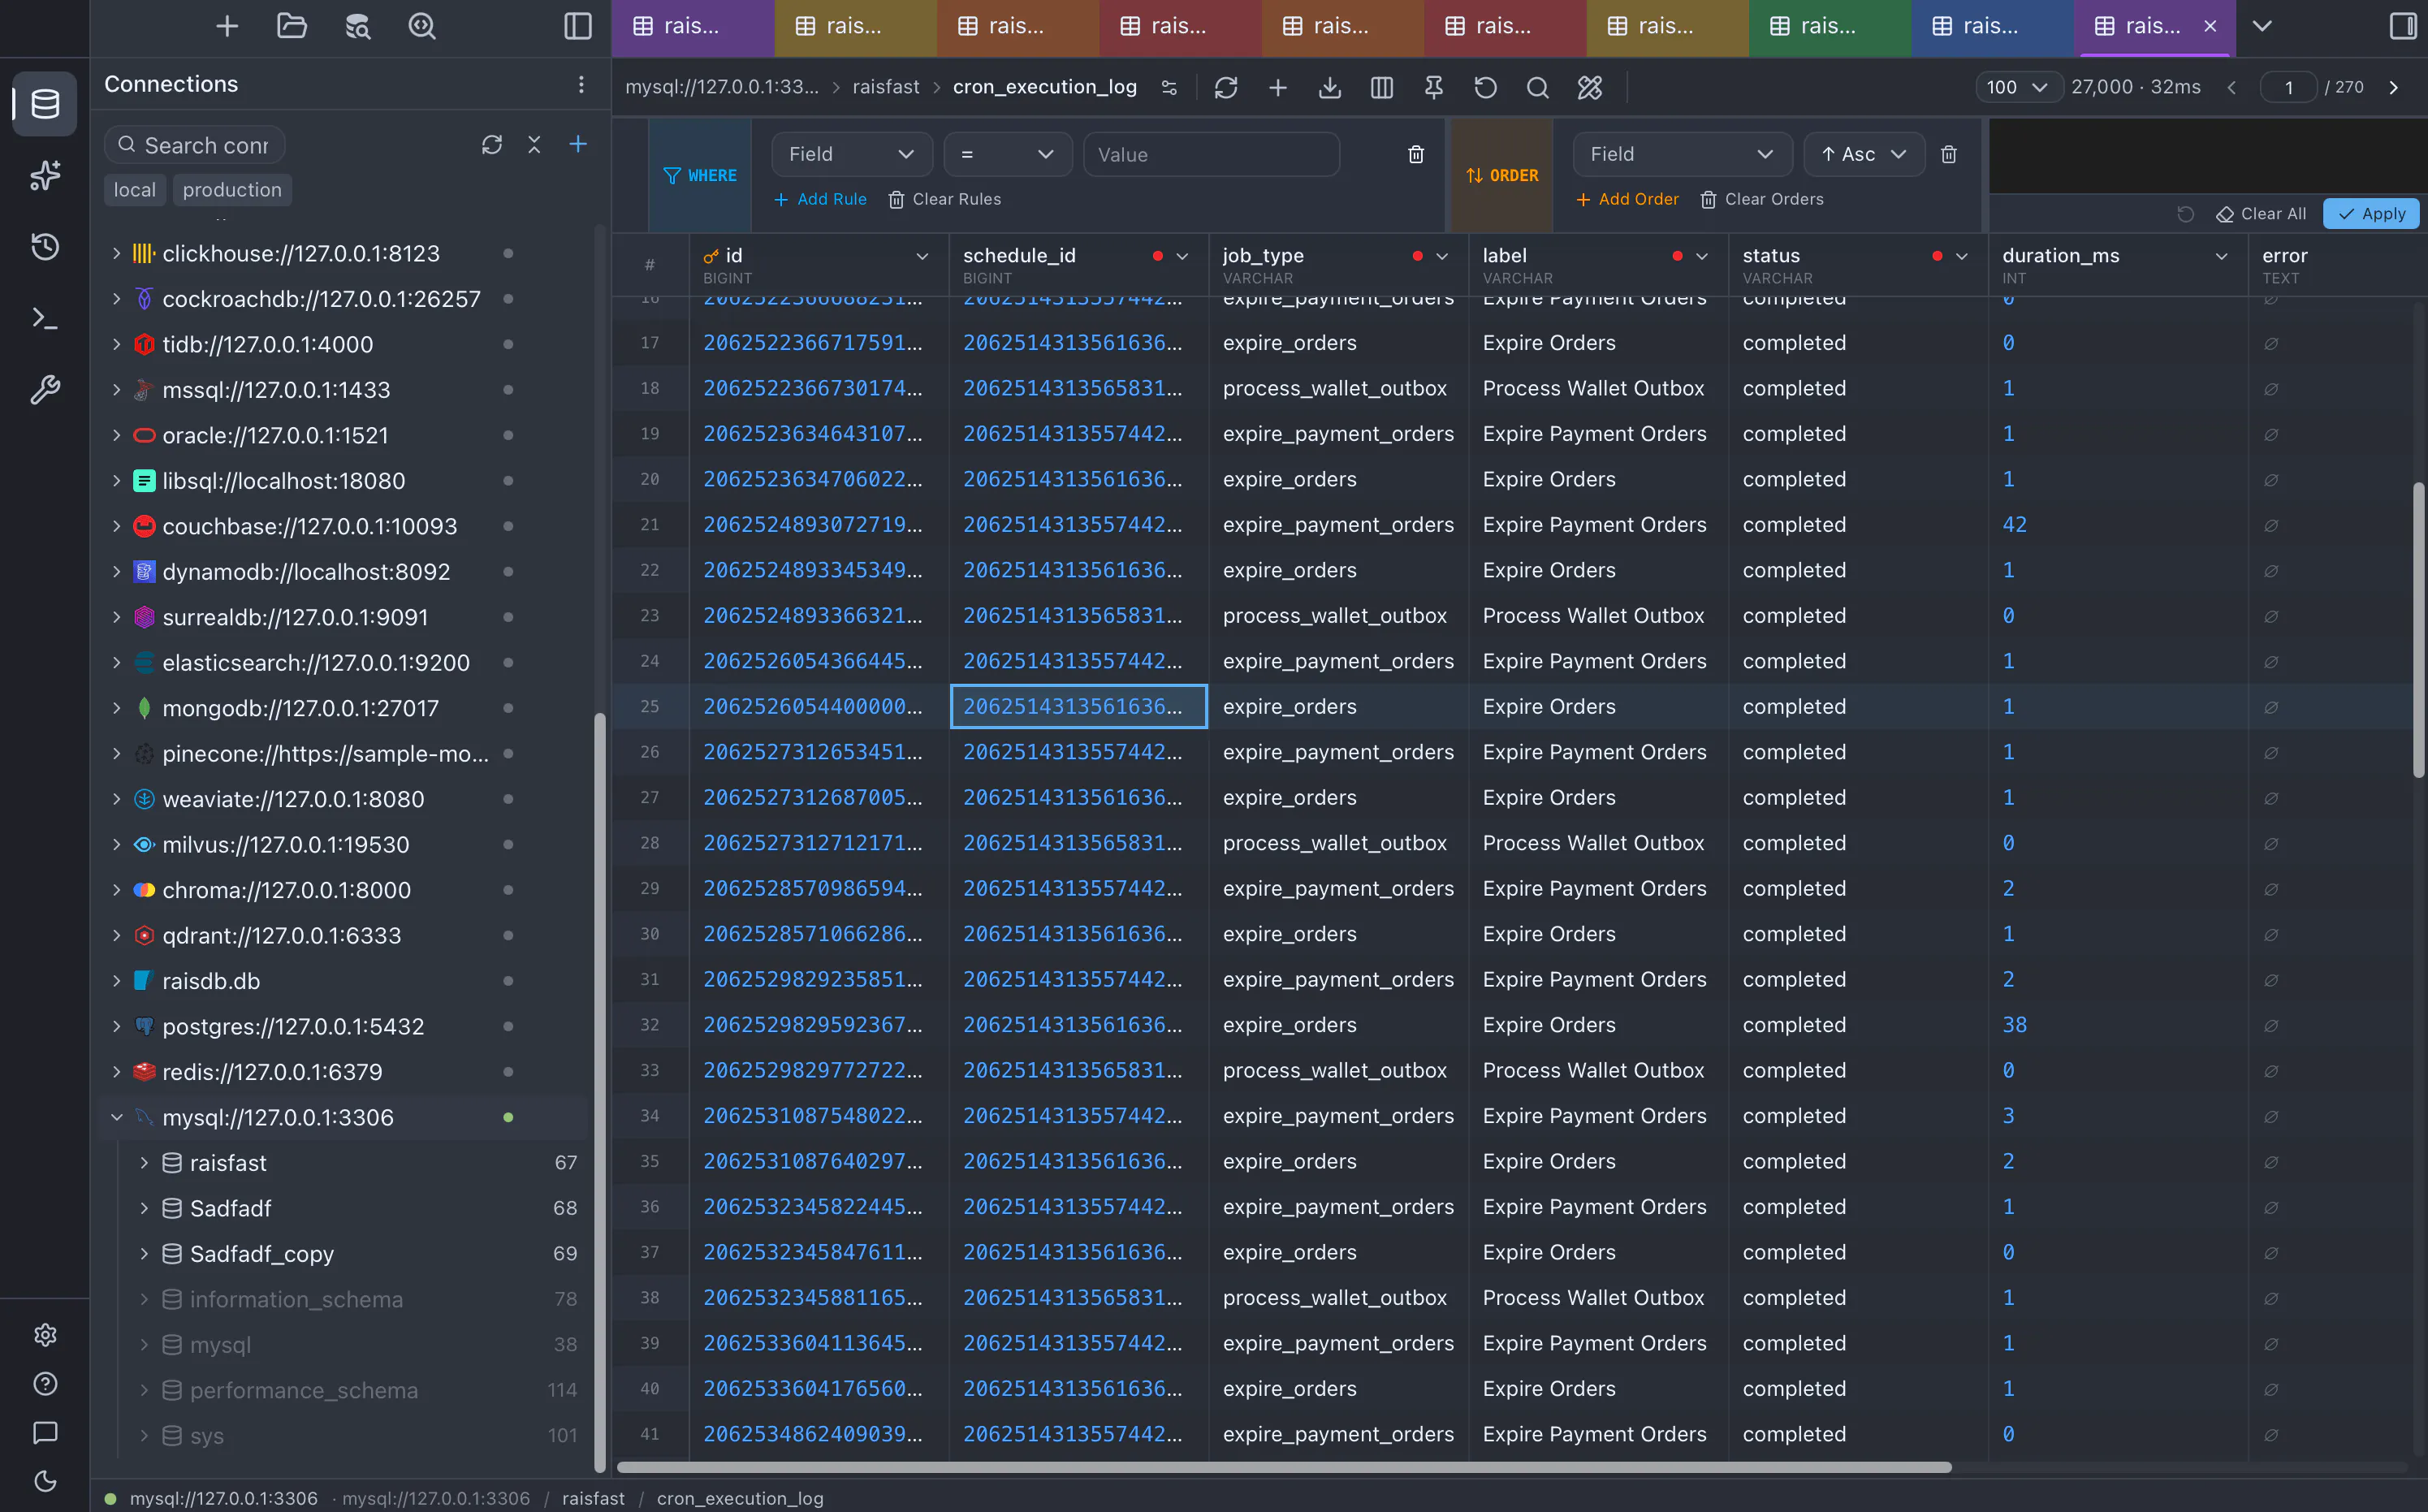Select the production tag filter
The height and width of the screenshot is (1512, 2428).
pos(232,190)
